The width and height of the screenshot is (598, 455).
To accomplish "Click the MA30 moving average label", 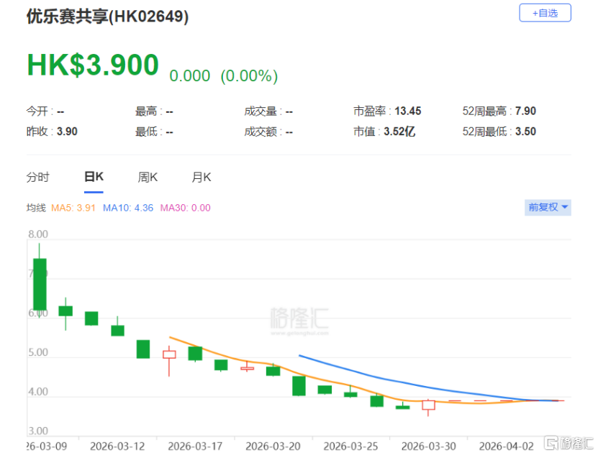I will pos(186,208).
